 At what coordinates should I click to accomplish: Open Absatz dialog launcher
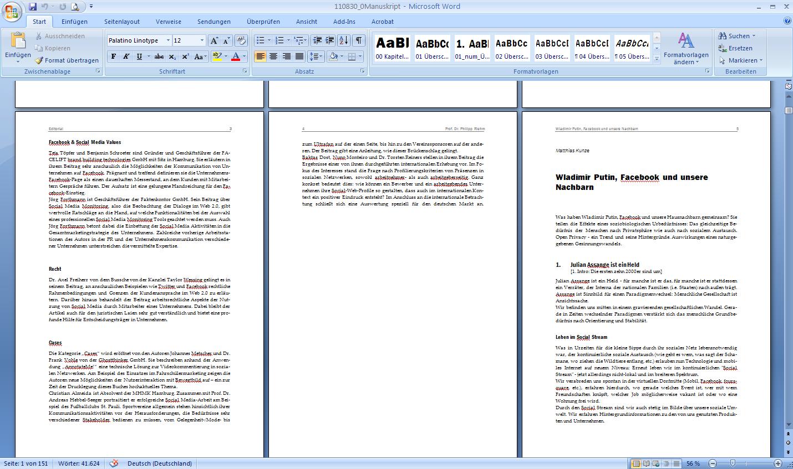pos(363,71)
